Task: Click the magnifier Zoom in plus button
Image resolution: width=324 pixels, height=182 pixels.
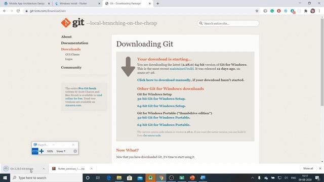Action: click(42, 151)
